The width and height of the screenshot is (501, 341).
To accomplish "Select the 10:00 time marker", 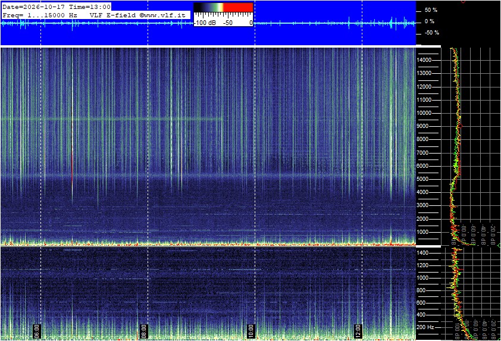I will (251, 331).
